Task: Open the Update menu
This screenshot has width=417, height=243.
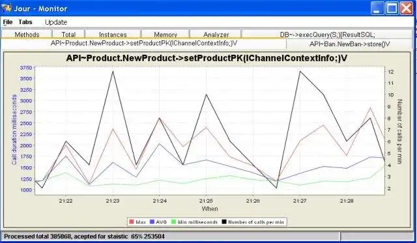Action: [56, 22]
